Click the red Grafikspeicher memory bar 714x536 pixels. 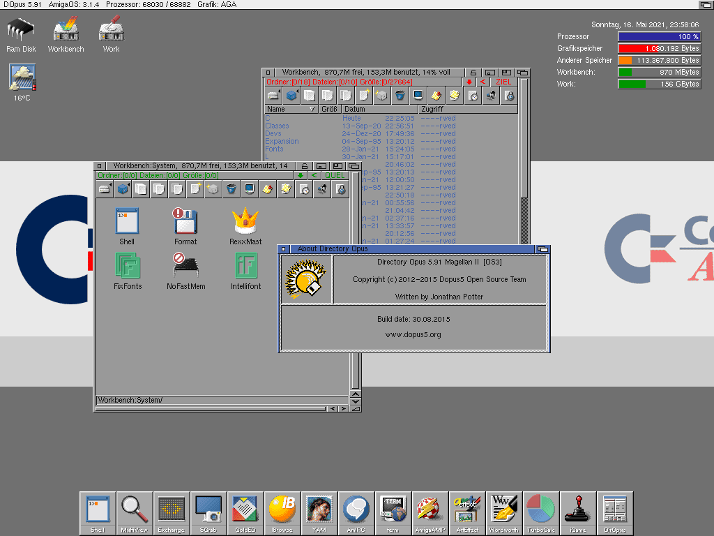pos(659,48)
